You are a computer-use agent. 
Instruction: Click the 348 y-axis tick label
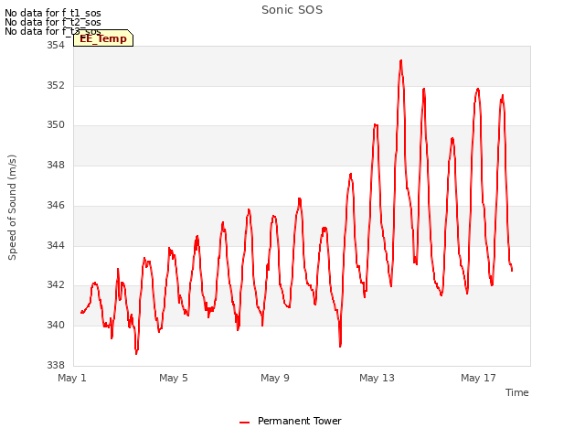pos(56,165)
